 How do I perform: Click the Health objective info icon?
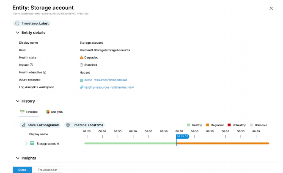(x=44, y=72)
